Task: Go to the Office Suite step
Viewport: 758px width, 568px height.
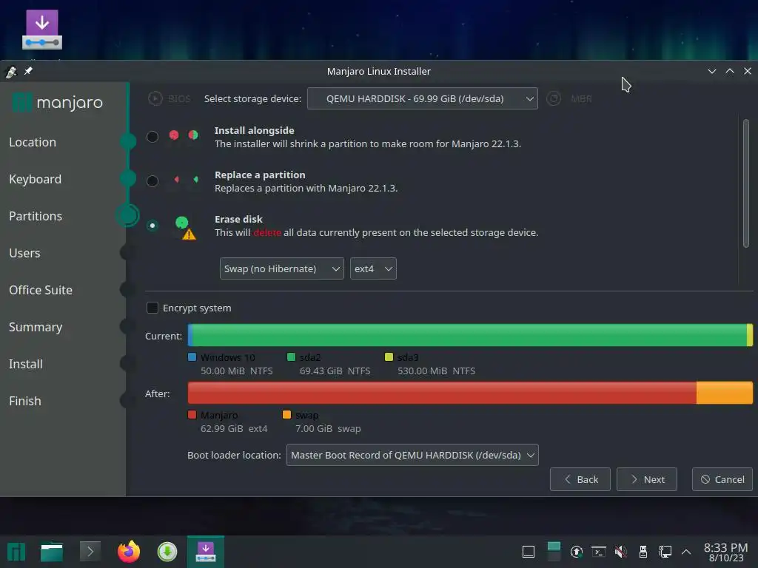Action: [41, 290]
